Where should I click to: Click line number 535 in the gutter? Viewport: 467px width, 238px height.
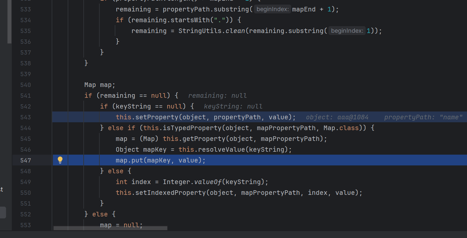(x=25, y=31)
